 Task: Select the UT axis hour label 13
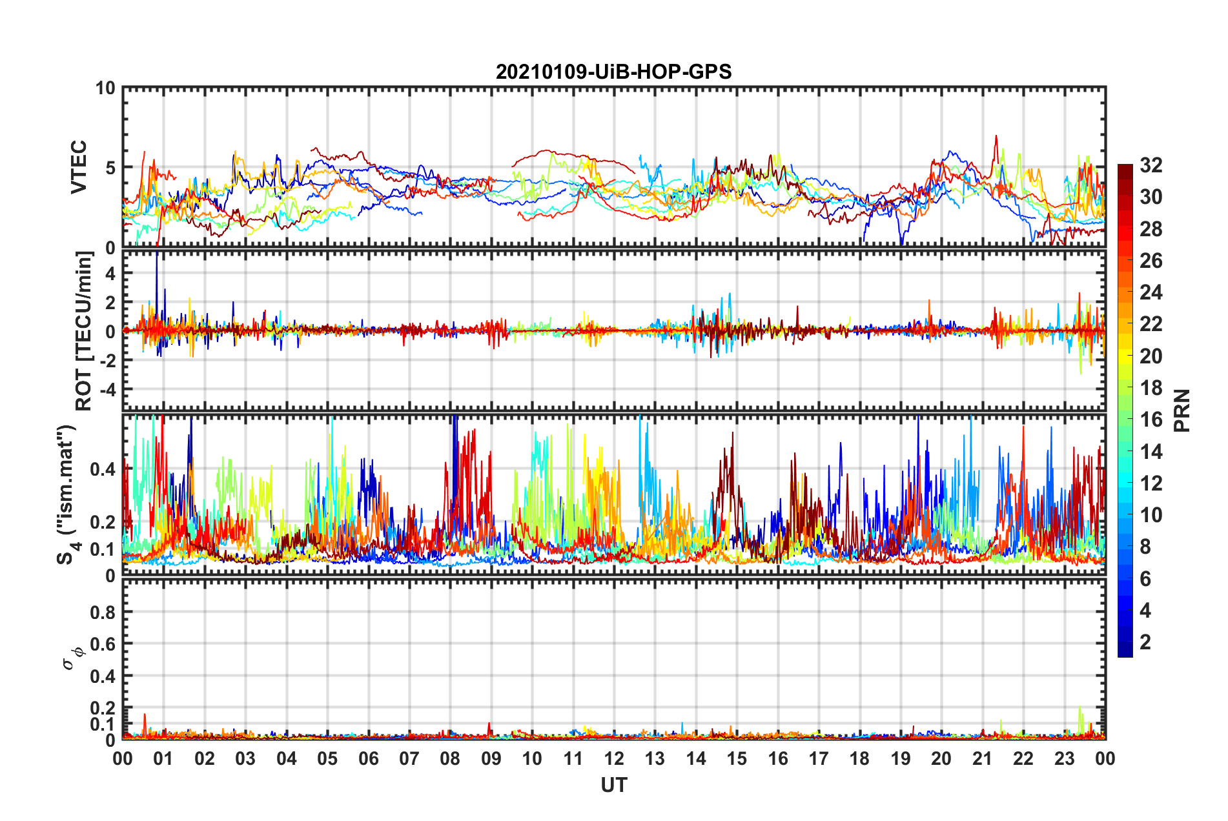pos(655,758)
